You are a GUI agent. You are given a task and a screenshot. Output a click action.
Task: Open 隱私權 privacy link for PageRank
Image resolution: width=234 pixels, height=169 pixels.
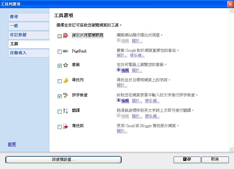point(137,55)
